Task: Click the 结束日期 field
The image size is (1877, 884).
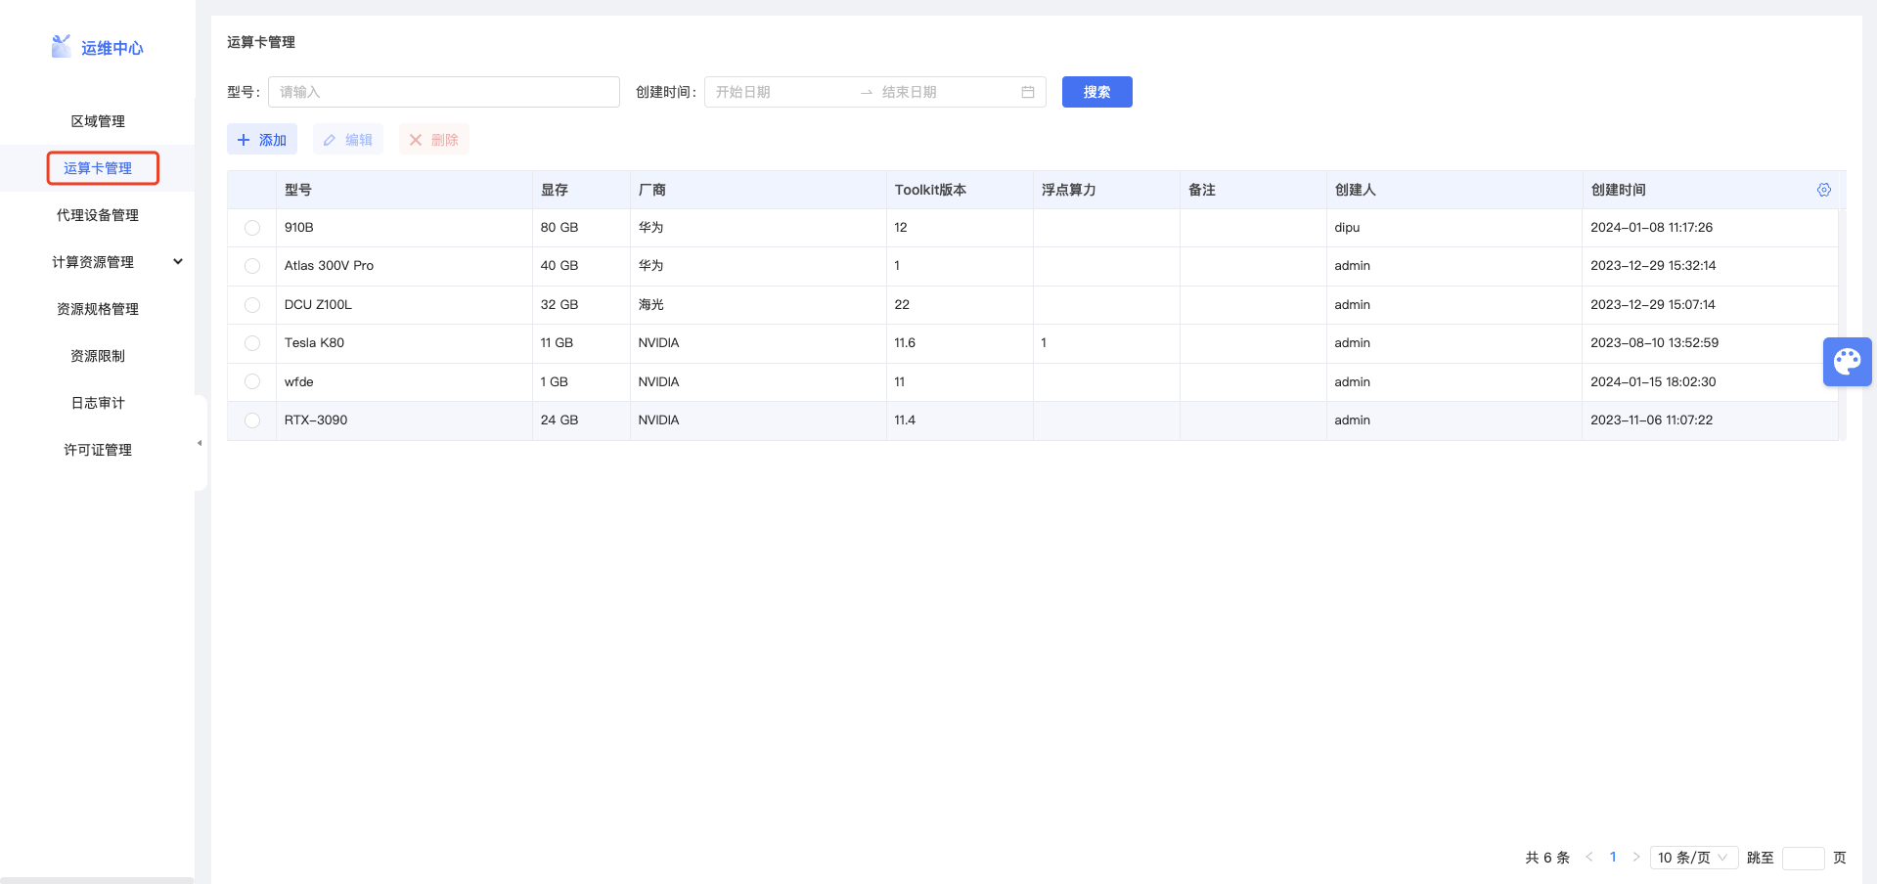Action: point(947,92)
